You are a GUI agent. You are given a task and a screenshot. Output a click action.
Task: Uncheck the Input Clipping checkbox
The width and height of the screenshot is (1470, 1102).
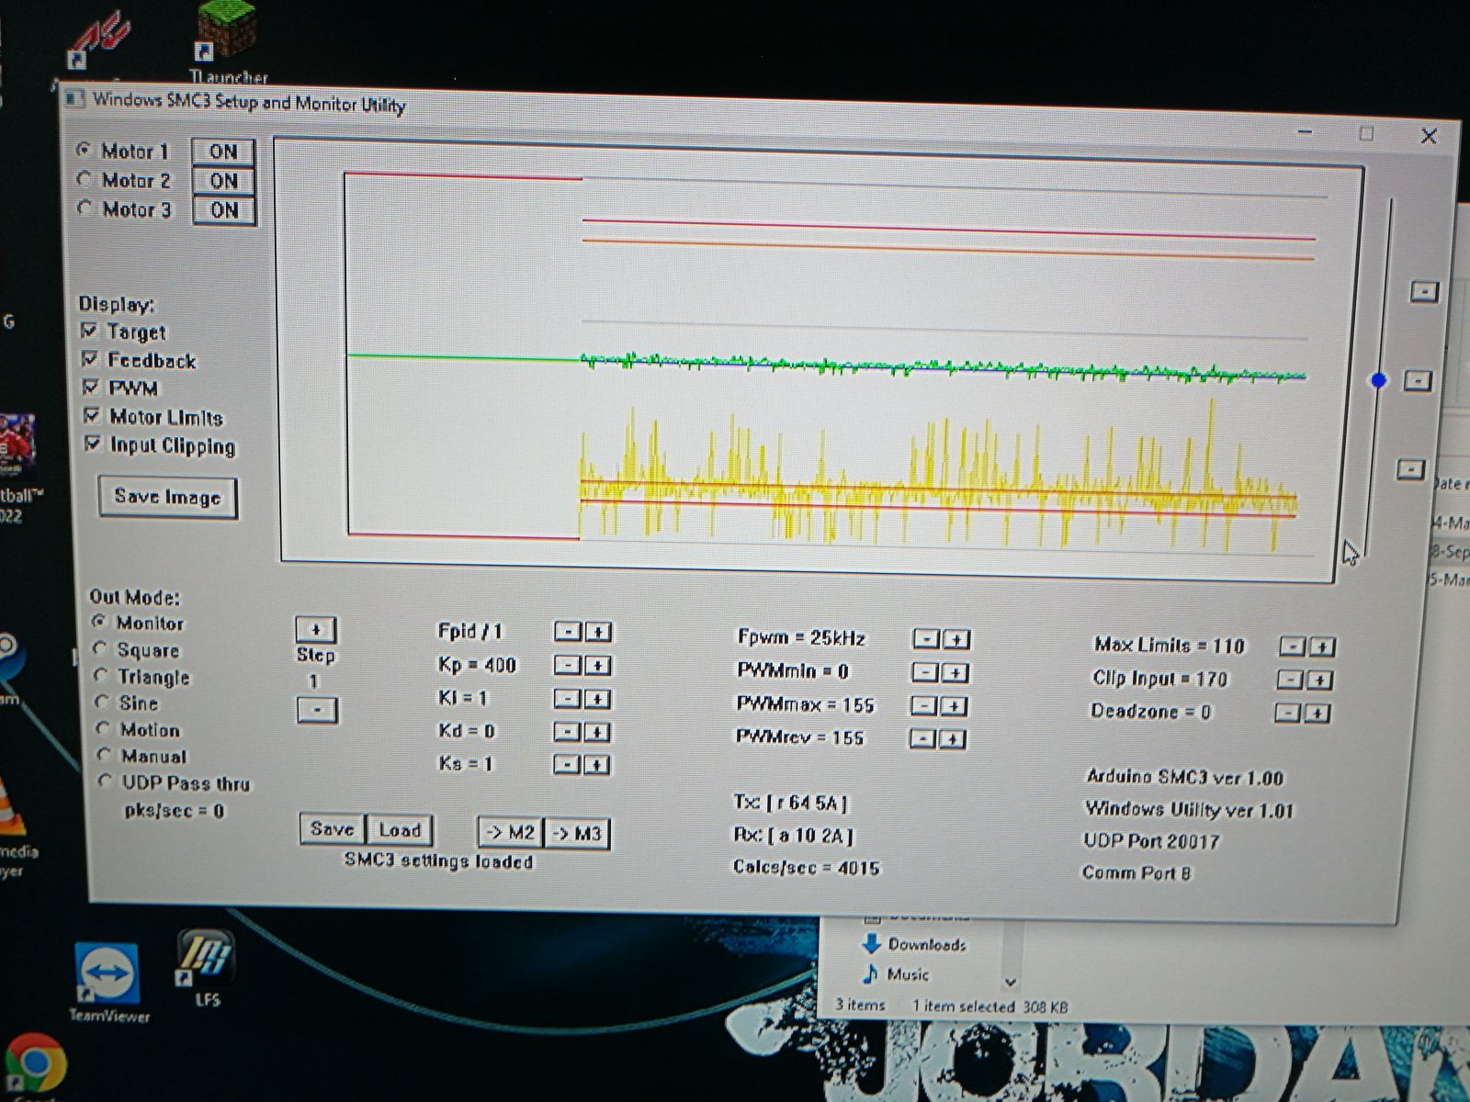(92, 444)
